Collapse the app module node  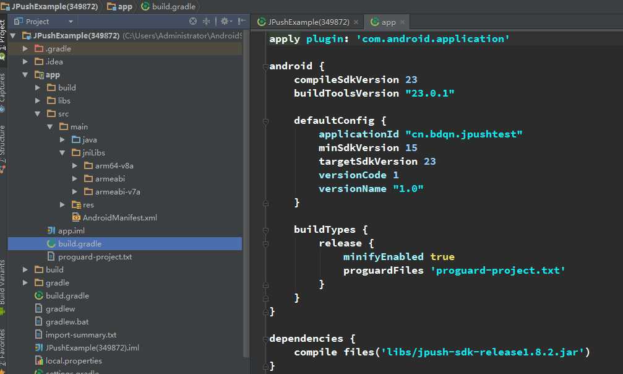coord(25,75)
